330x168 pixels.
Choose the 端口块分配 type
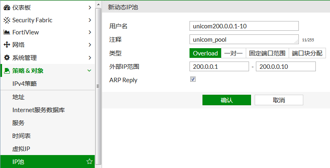[307, 53]
